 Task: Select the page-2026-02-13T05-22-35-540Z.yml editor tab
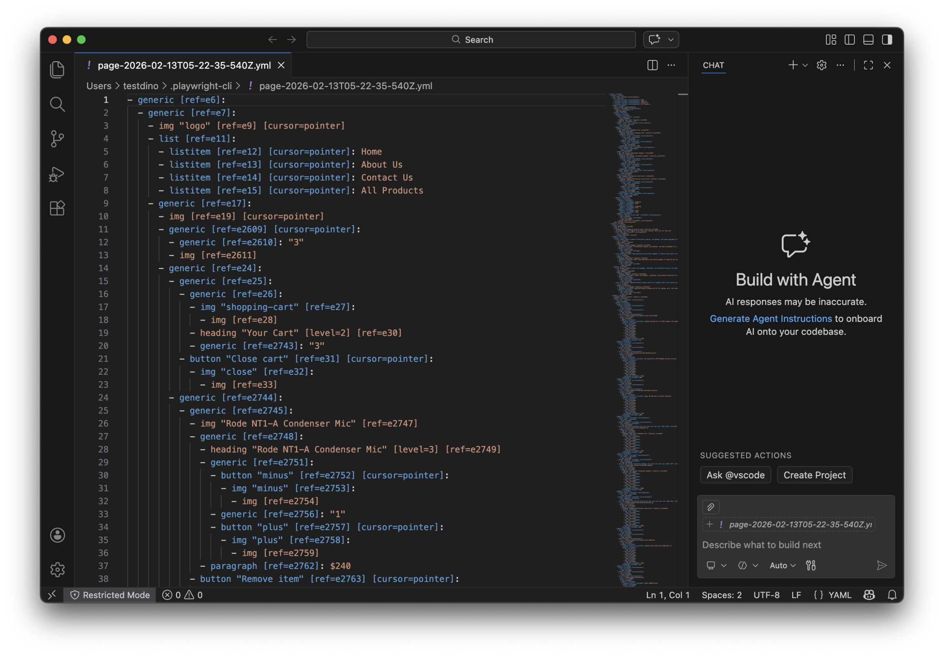pyautogui.click(x=184, y=65)
